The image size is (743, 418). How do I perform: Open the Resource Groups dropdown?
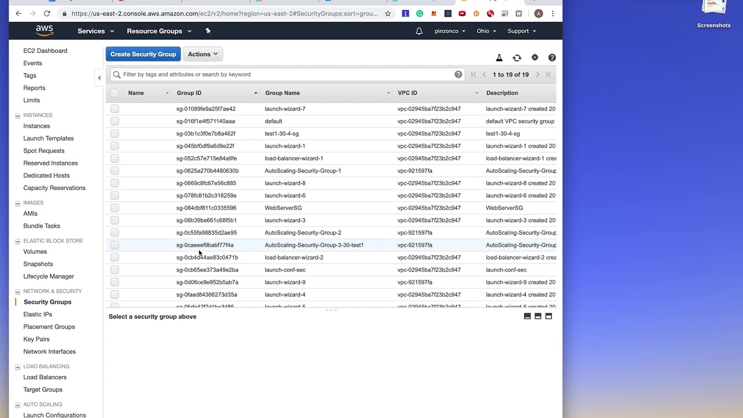coord(159,31)
